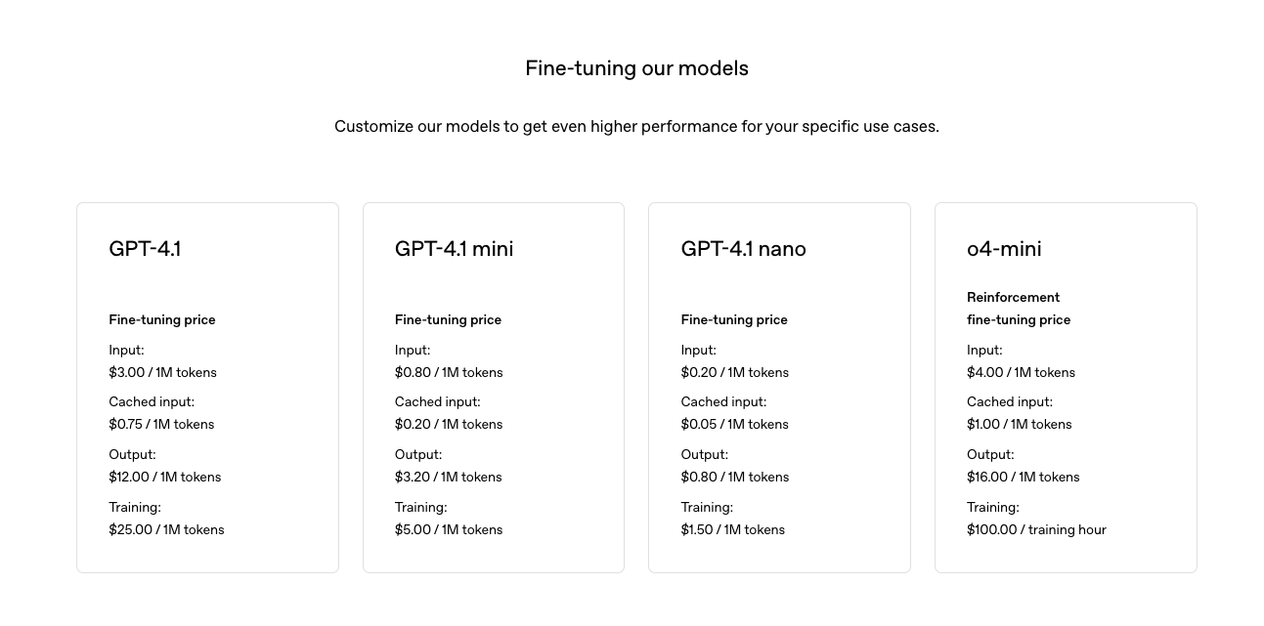
Task: Select GPT-4.1 output price $12.00
Action: (x=165, y=478)
